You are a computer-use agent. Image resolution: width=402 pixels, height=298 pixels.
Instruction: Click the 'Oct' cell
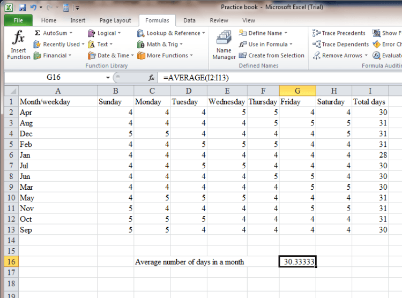coord(58,219)
